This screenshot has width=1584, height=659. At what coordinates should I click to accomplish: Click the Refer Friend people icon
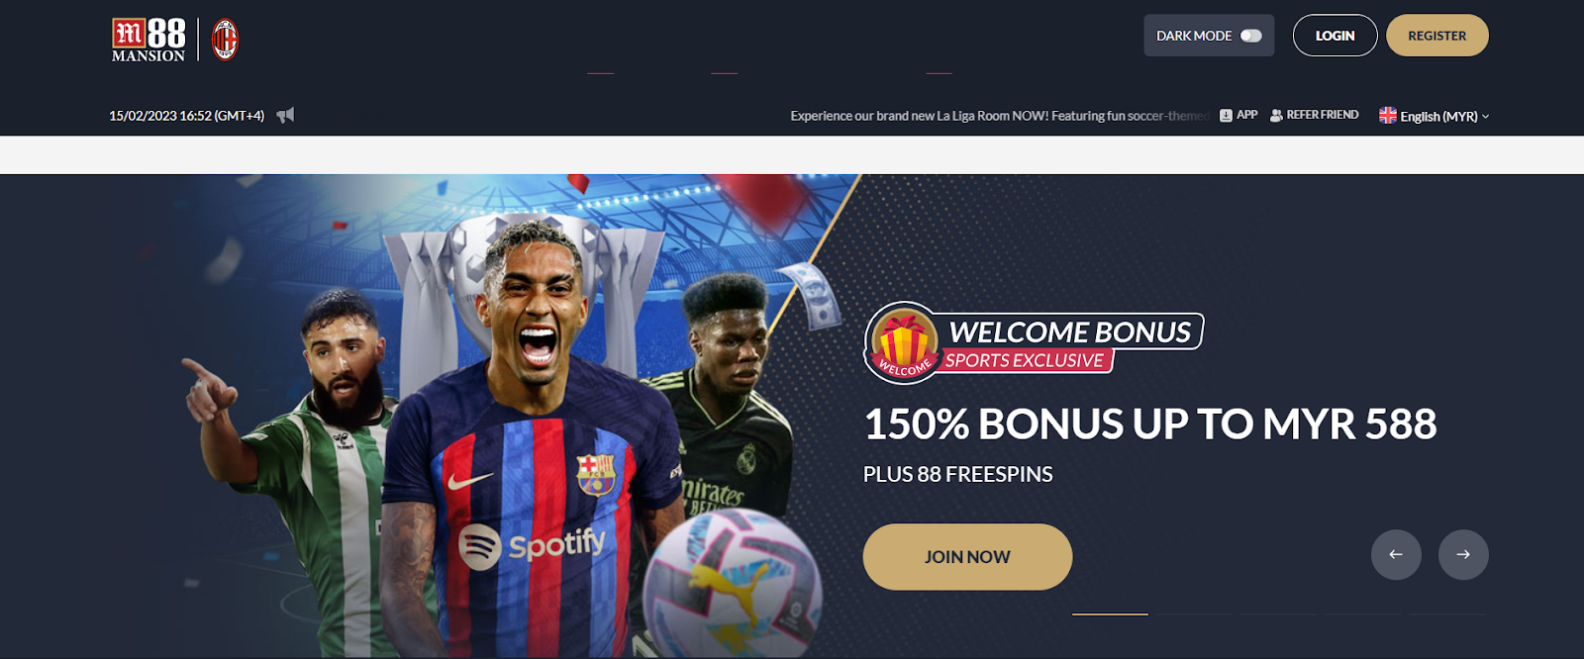pos(1276,116)
